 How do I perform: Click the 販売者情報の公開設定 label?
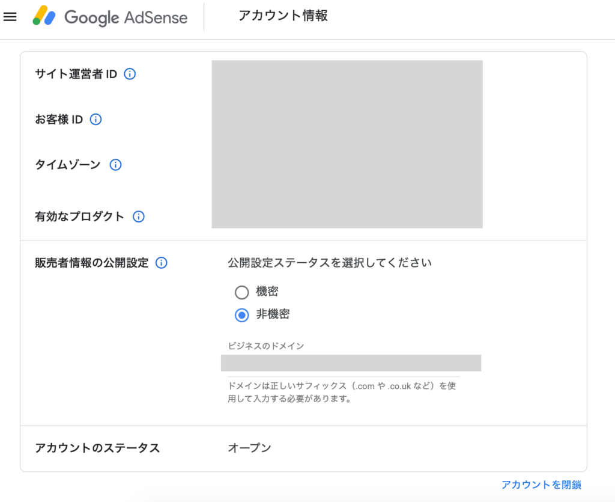pos(91,263)
